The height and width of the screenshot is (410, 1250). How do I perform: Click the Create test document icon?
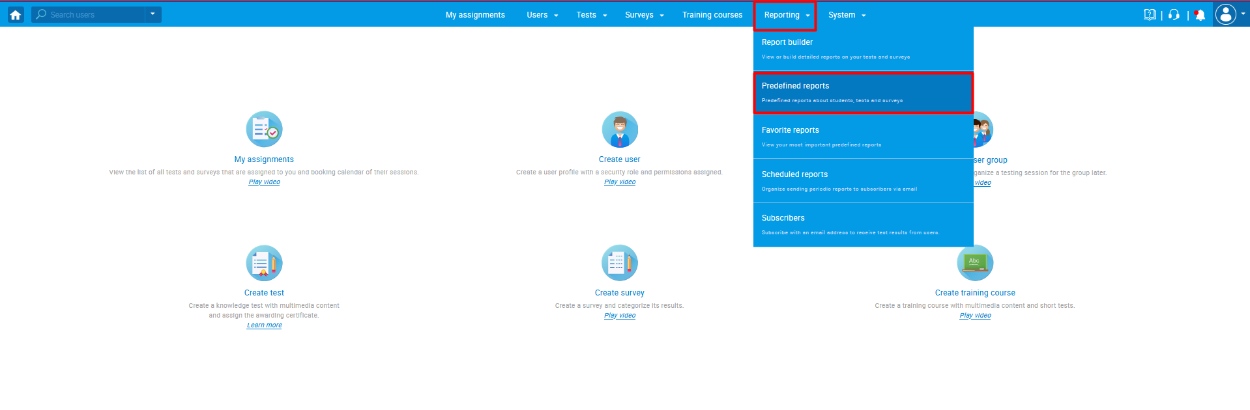264,263
